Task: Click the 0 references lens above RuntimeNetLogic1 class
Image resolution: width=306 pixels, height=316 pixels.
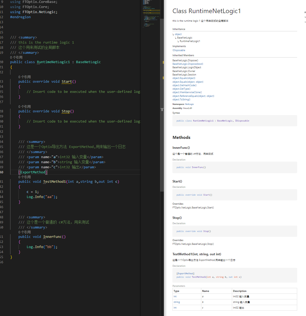Action: tap(16, 58)
